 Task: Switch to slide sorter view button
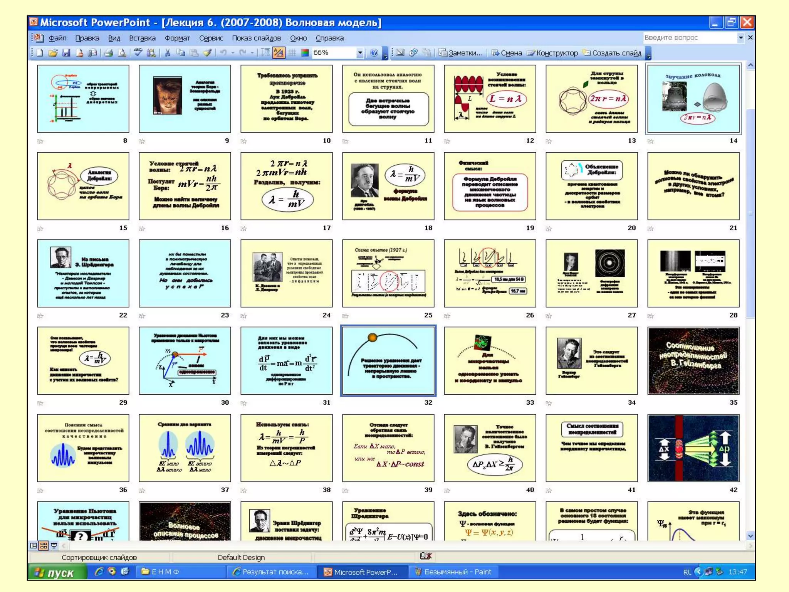pyautogui.click(x=44, y=545)
